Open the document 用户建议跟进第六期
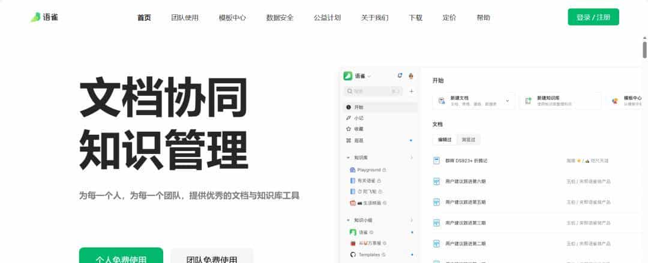 (466, 182)
